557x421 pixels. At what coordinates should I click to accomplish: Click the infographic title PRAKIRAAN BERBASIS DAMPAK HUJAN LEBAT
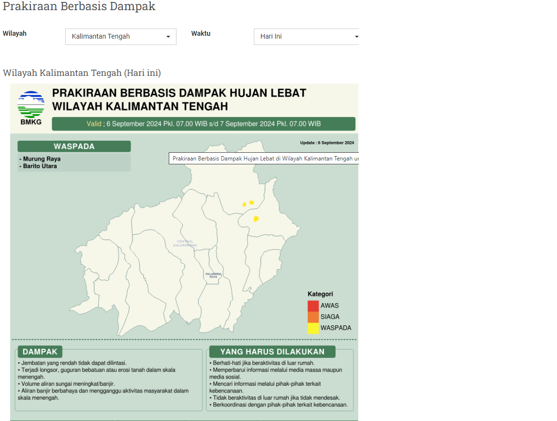click(x=179, y=93)
